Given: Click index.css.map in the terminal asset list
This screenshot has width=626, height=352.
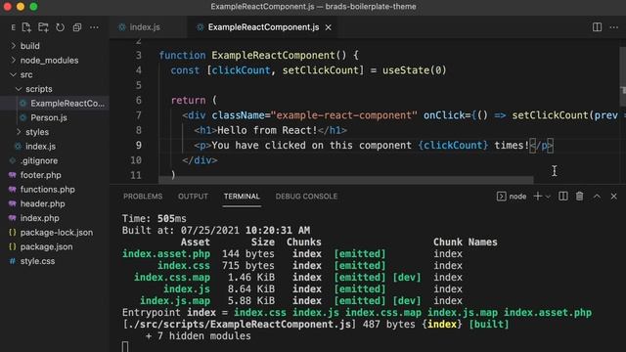Looking at the screenshot, I should coord(172,278).
